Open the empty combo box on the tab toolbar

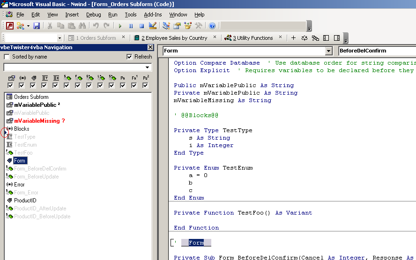[59, 38]
